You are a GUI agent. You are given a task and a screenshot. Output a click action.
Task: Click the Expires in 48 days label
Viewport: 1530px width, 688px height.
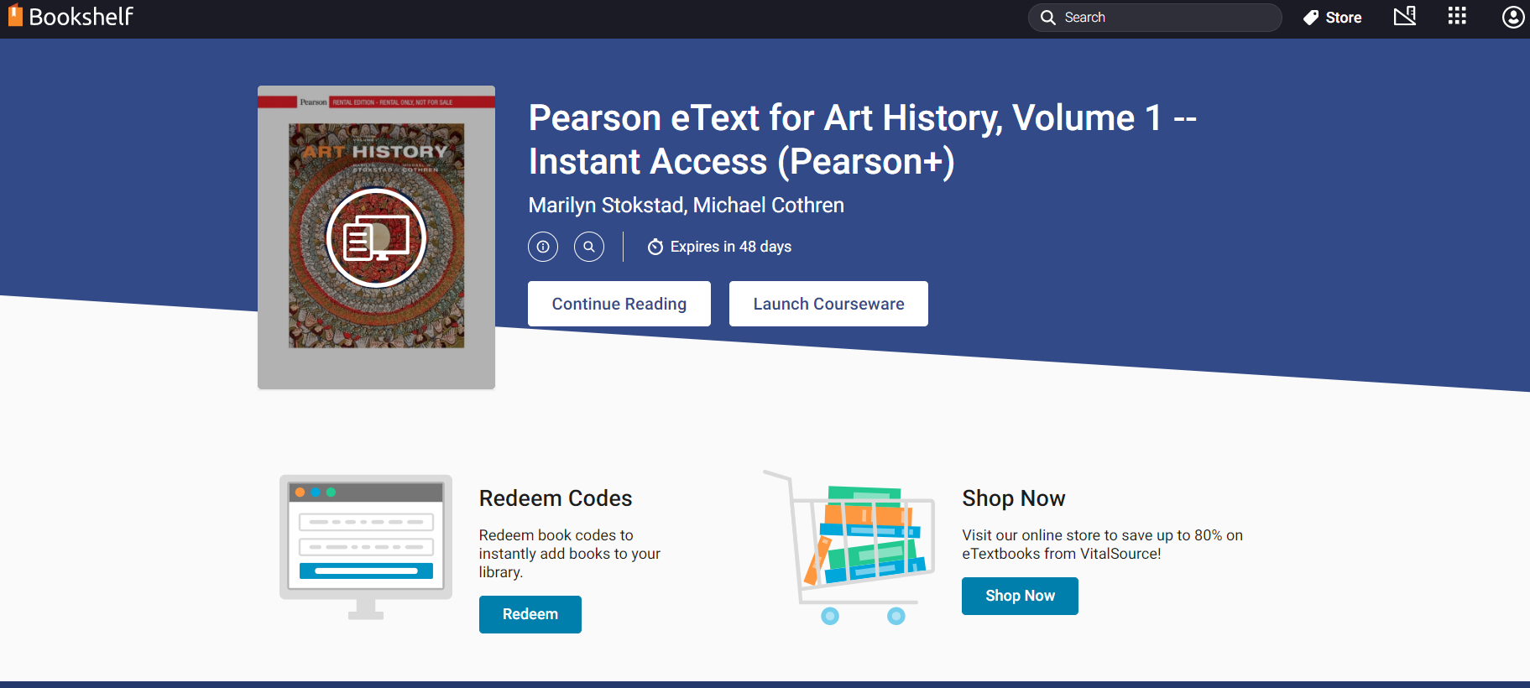(x=730, y=247)
